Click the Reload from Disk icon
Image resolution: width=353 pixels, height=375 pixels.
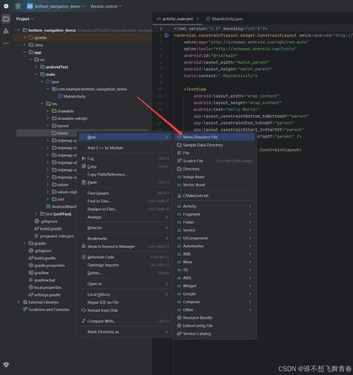(x=83, y=310)
